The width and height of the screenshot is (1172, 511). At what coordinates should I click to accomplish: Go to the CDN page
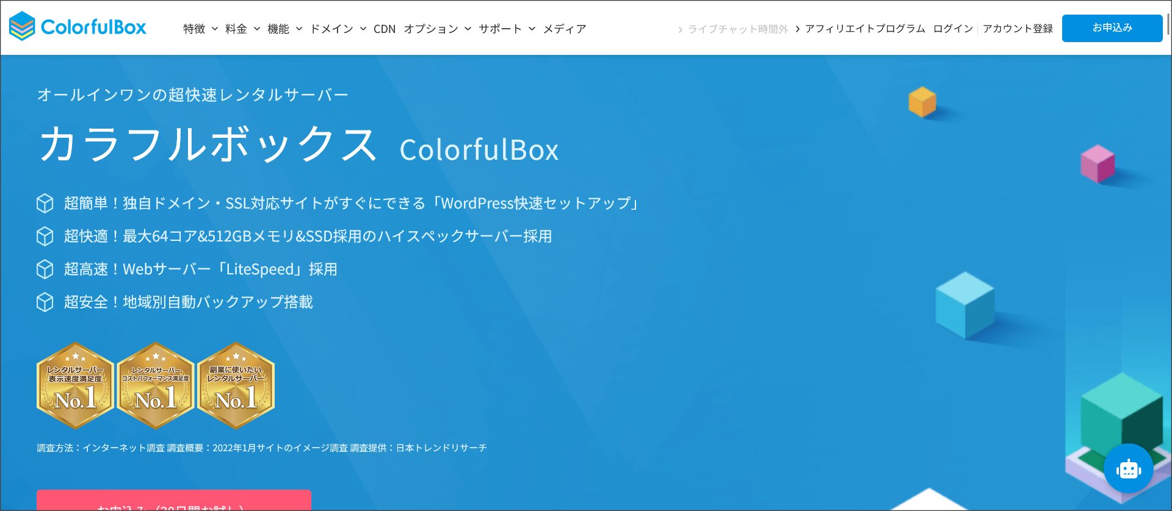(385, 29)
